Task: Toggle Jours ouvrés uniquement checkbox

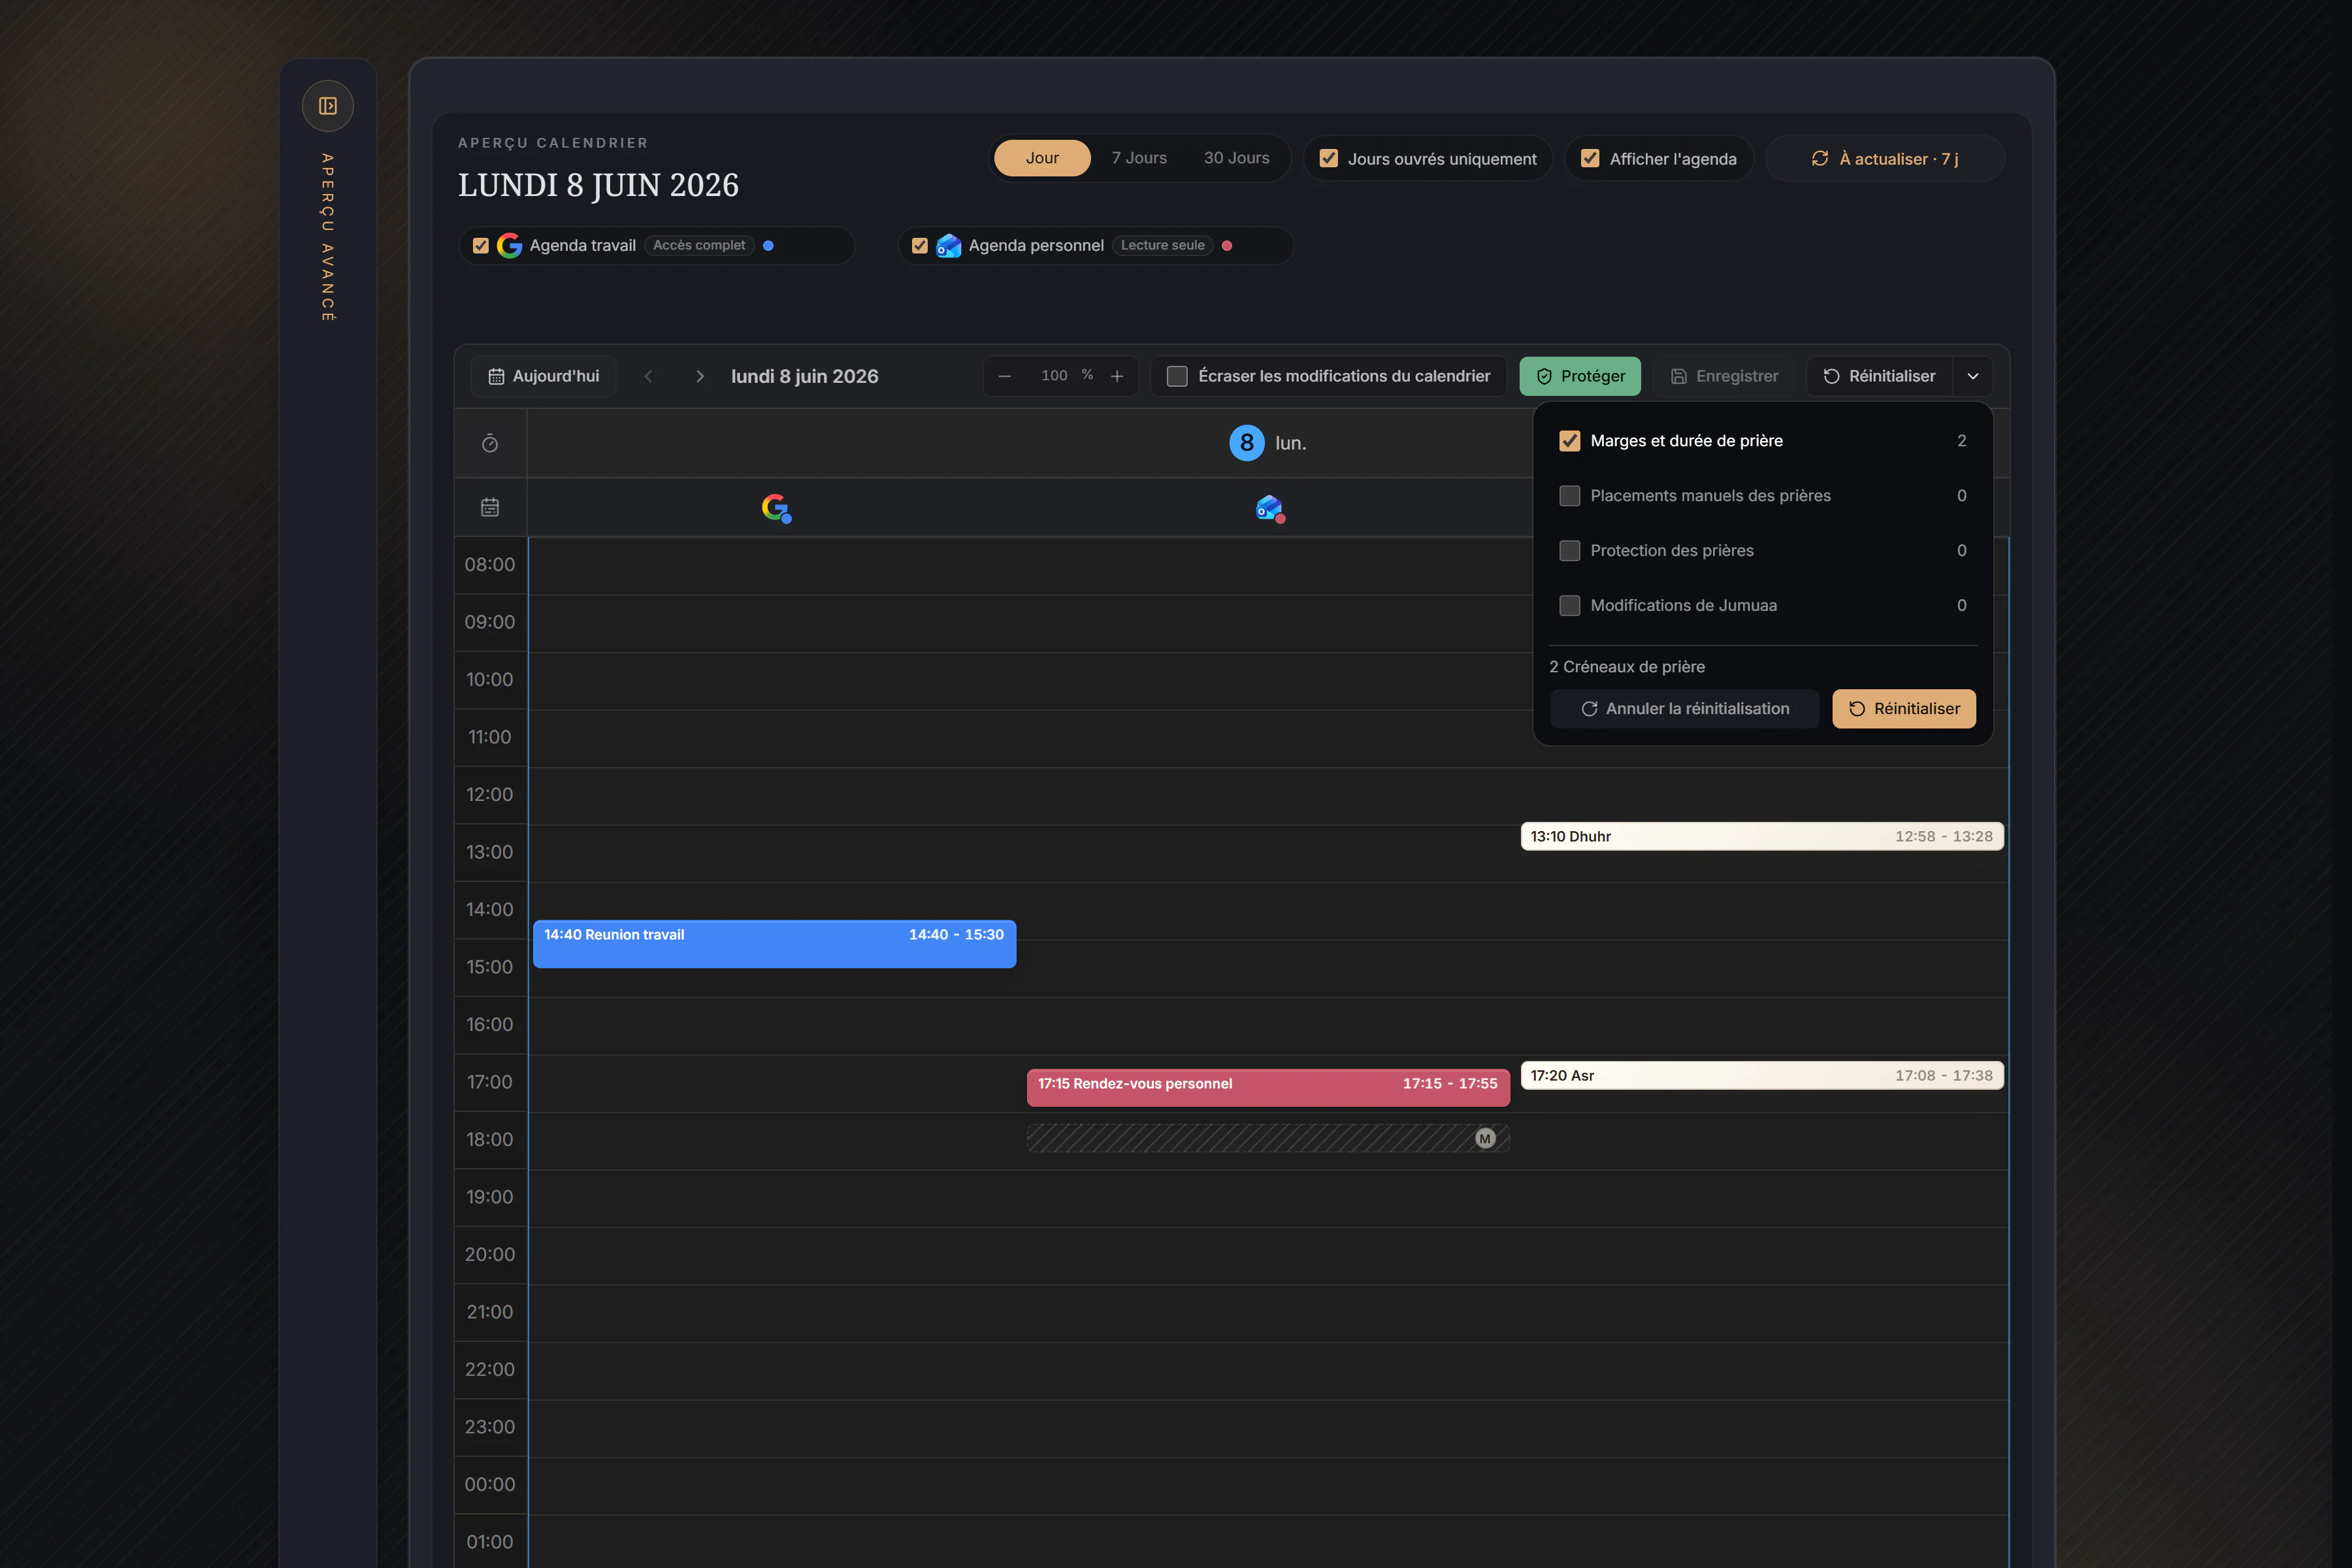Action: (1329, 159)
